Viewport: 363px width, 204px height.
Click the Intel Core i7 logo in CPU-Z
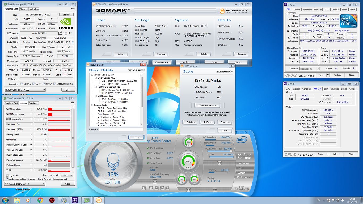[x=349, y=21]
